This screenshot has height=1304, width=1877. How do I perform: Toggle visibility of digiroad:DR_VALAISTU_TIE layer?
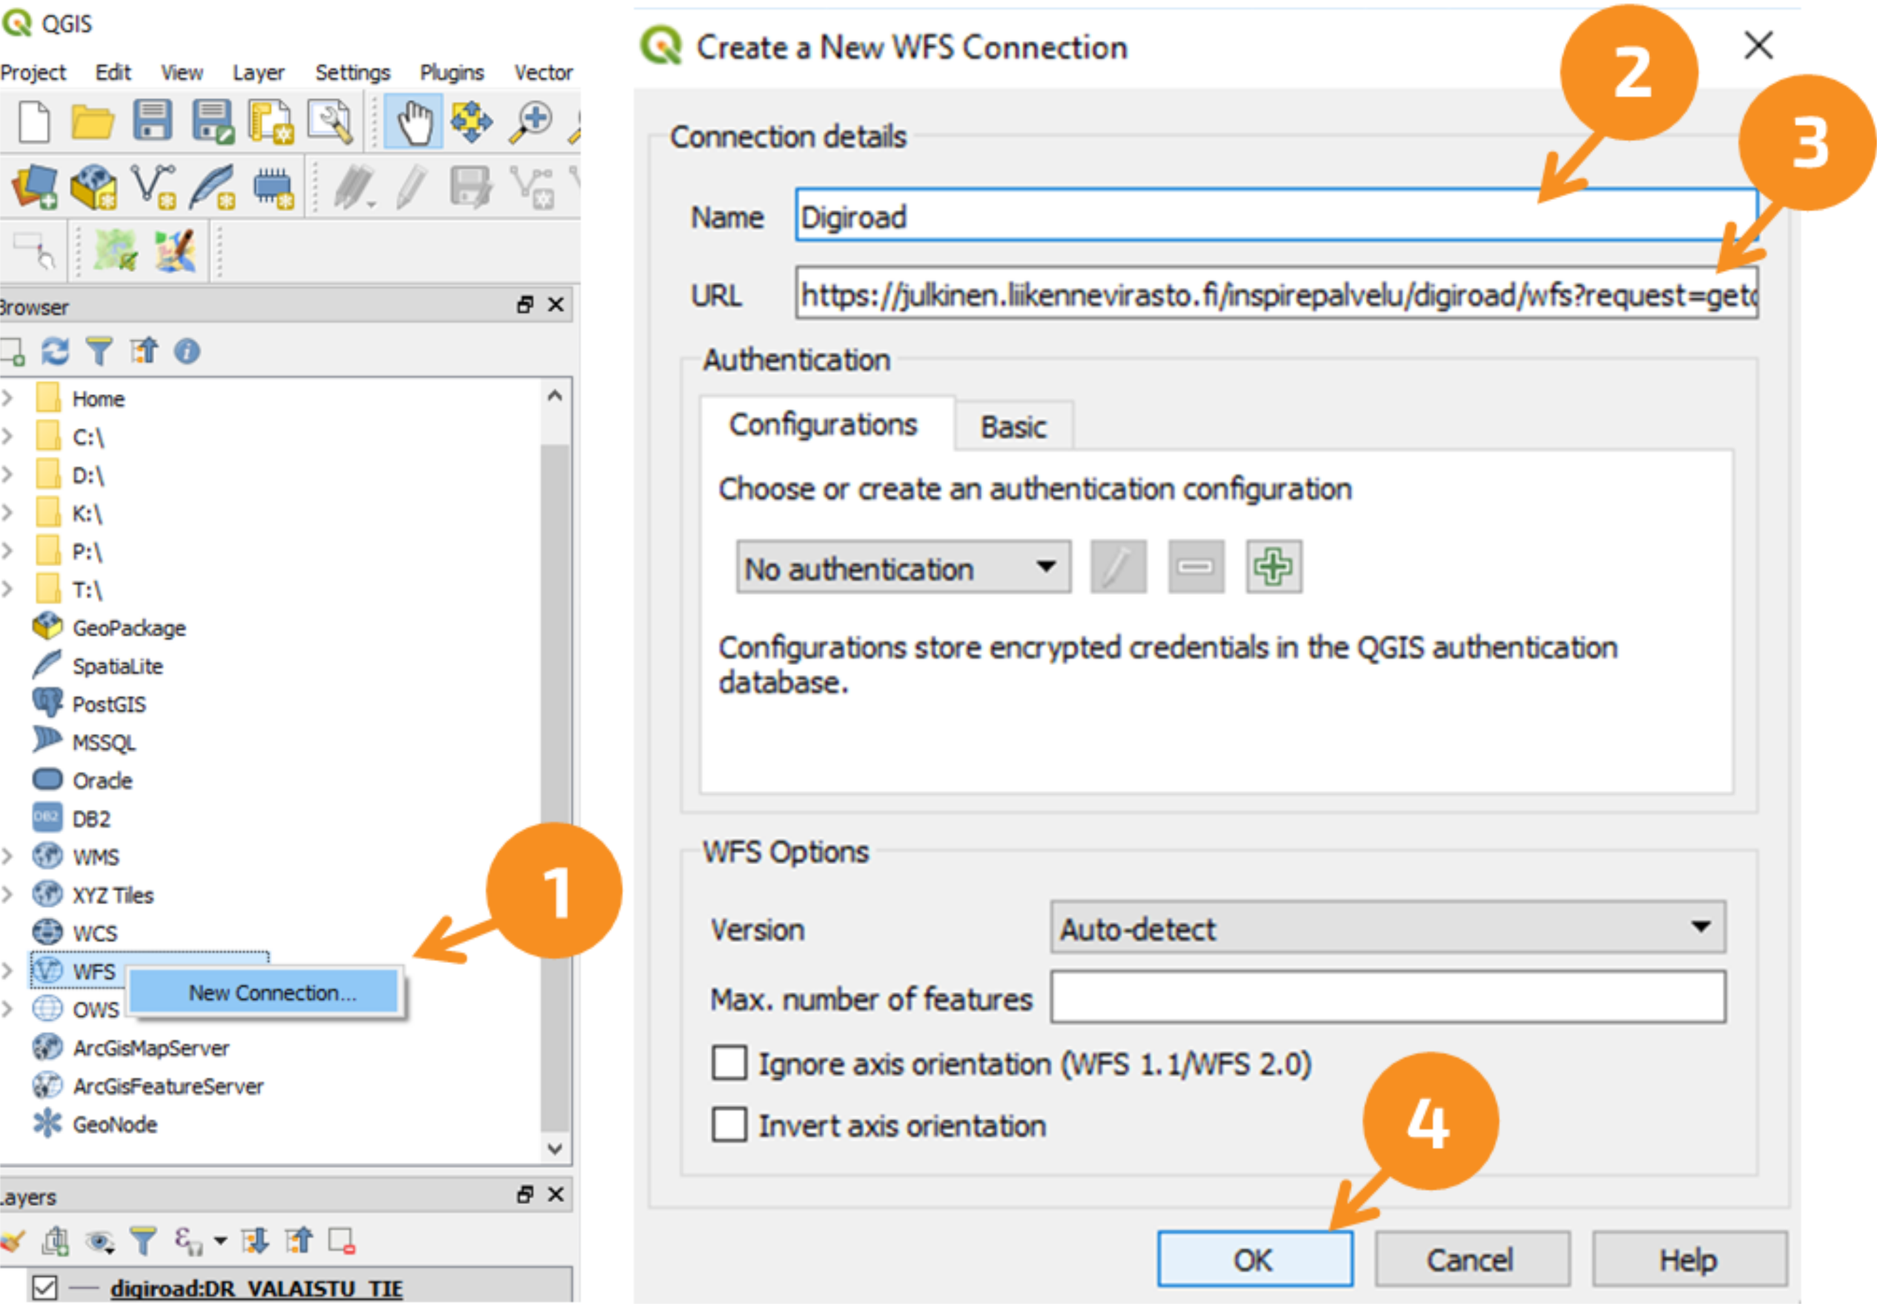44,1288
